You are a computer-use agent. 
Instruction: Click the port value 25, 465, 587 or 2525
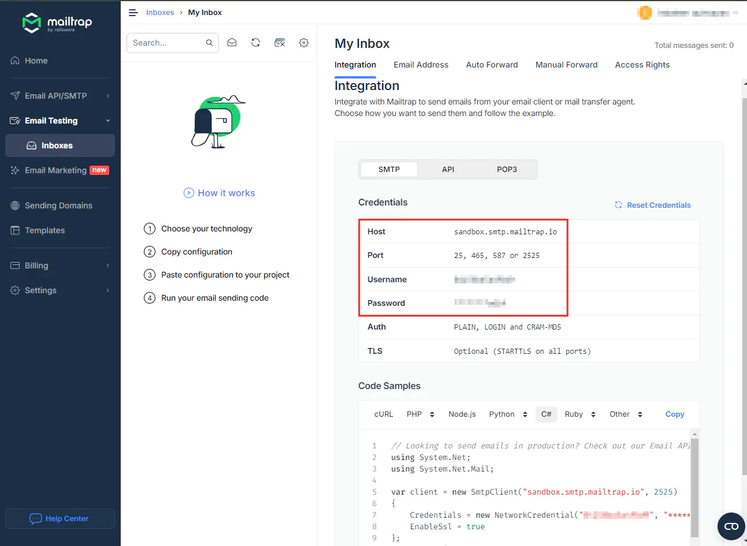tap(497, 255)
